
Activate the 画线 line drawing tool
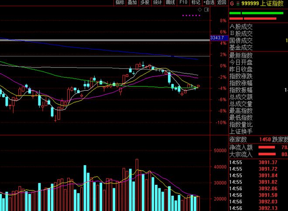(170, 3)
